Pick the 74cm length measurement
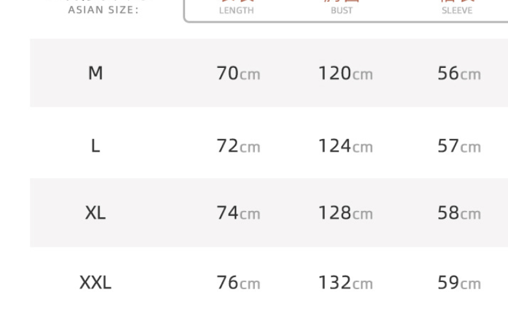 238,213
